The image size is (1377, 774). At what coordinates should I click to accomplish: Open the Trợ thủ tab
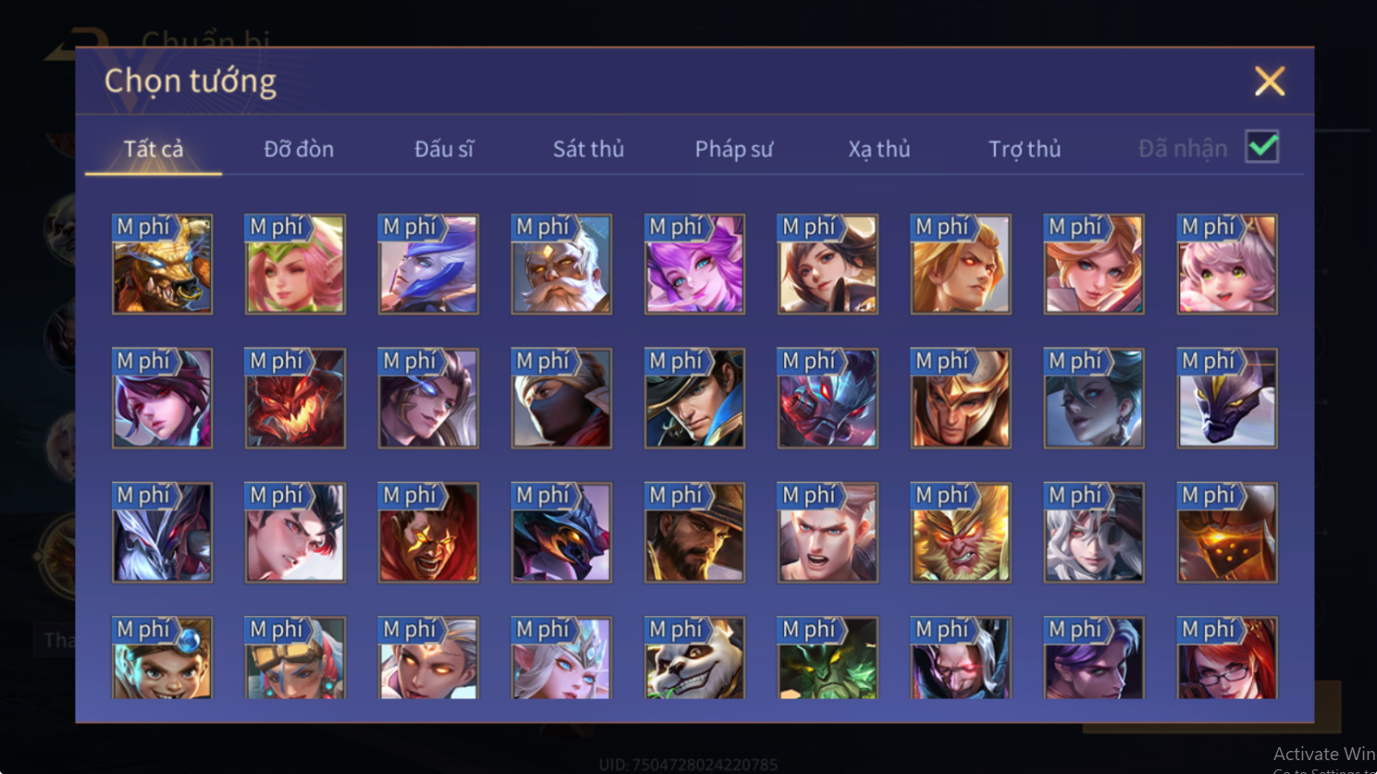[1024, 149]
